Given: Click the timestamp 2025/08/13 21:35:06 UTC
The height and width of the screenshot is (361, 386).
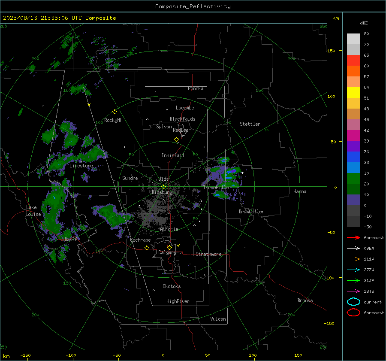Looking at the screenshot, I should point(42,18).
